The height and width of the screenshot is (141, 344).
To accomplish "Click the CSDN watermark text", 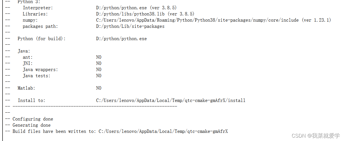I will click(316, 136).
